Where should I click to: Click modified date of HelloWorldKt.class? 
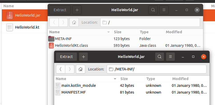[x=183, y=45]
